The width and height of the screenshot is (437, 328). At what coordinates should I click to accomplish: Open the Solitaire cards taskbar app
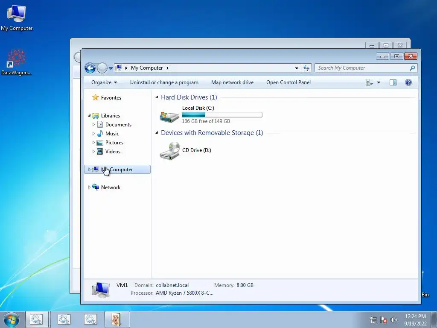pyautogui.click(x=117, y=319)
